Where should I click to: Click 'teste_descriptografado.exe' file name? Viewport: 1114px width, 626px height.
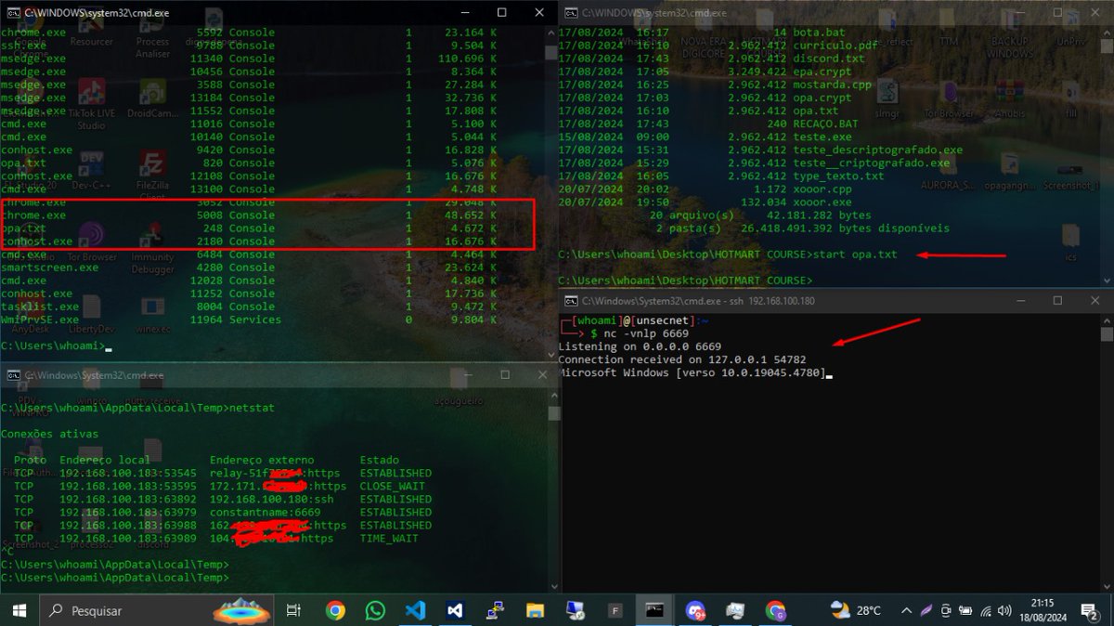click(x=878, y=149)
